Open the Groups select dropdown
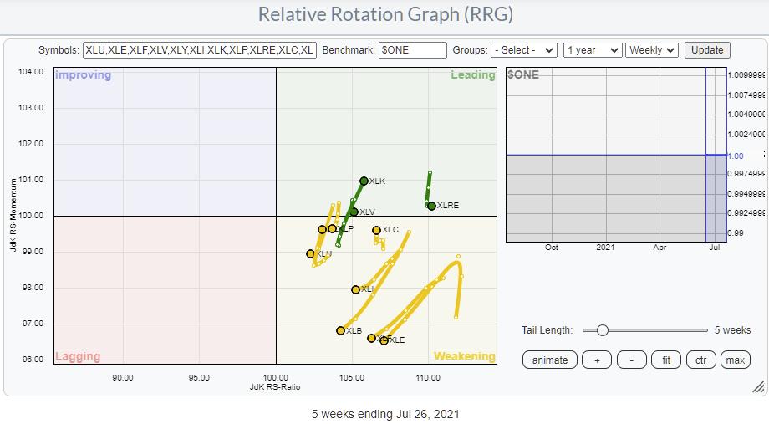This screenshot has height=424, width=769. coord(523,50)
